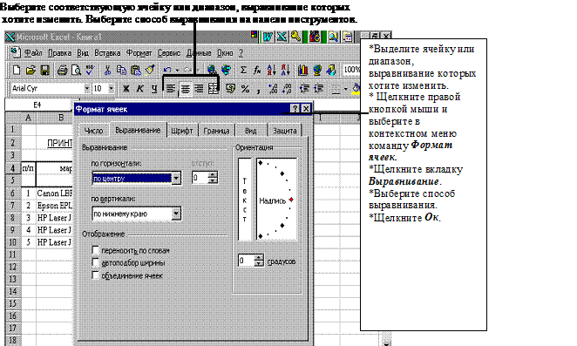Enable the переносить по словам checkbox

click(95, 250)
